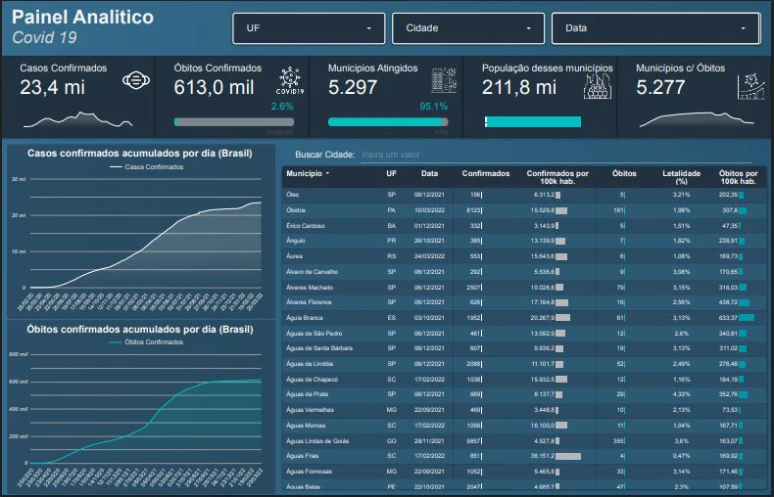
Task: Sort by Óbitos por 100k hab. header
Action: [x=738, y=177]
